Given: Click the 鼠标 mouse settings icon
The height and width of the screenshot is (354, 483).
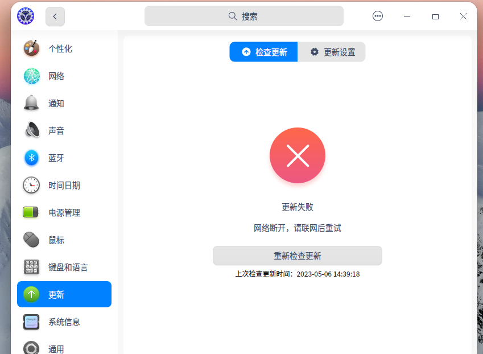Looking at the screenshot, I should (x=31, y=240).
